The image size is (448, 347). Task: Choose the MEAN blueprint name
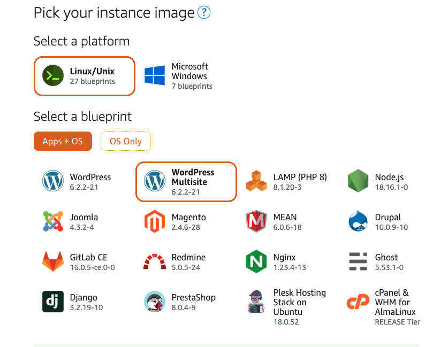tap(285, 218)
